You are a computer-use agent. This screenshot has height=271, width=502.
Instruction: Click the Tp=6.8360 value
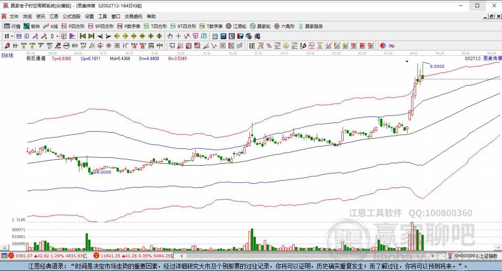pos(61,58)
